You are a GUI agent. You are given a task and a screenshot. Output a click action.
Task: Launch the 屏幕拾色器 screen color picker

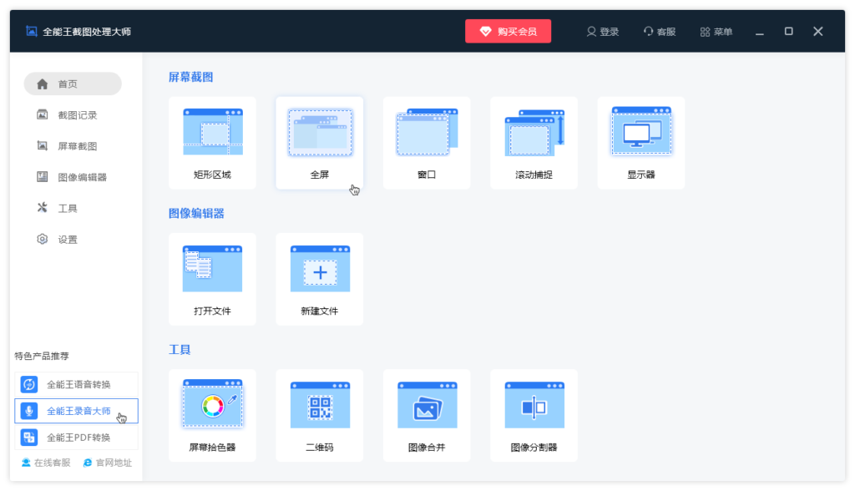(x=212, y=414)
